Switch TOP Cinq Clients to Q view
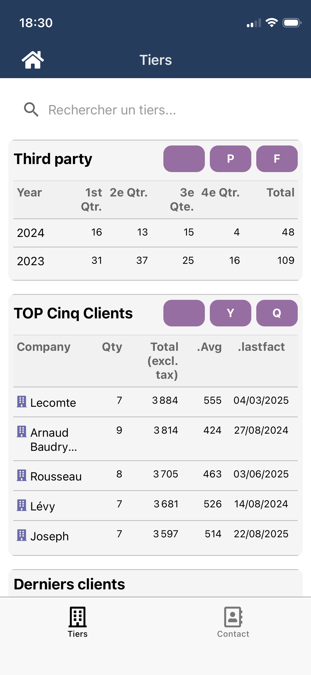This screenshot has height=675, width=311. tap(277, 313)
